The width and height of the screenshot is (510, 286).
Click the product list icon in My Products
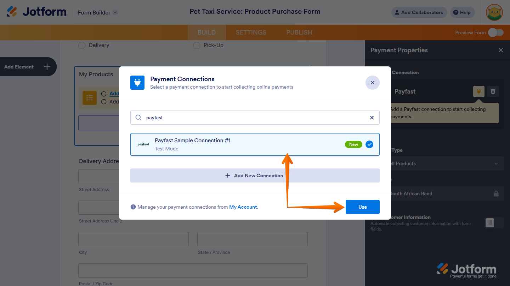point(90,98)
